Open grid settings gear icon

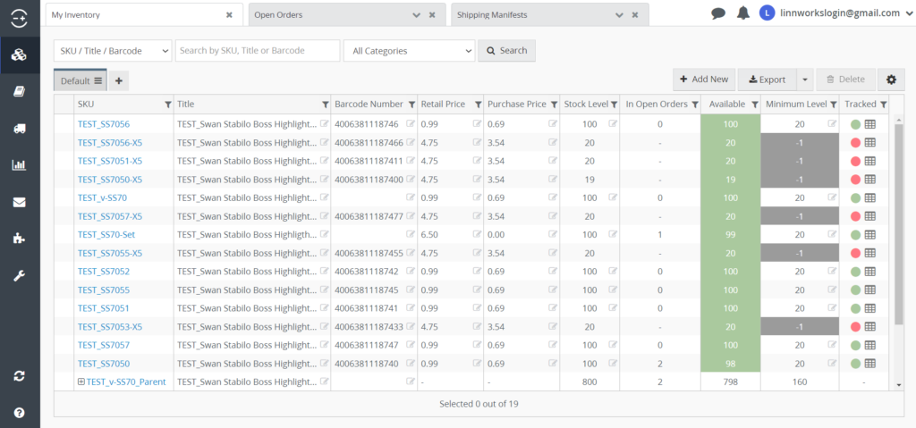tap(891, 80)
